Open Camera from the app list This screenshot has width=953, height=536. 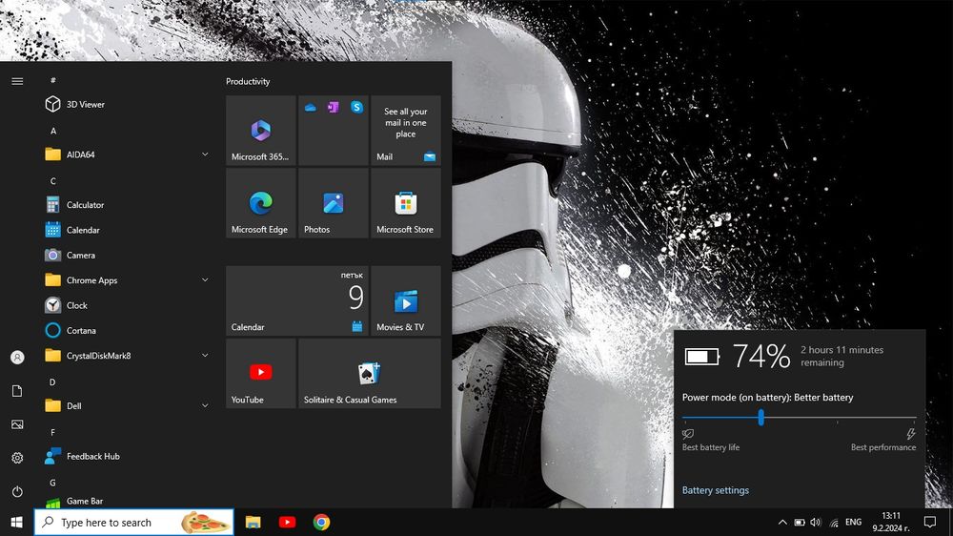(x=126, y=255)
